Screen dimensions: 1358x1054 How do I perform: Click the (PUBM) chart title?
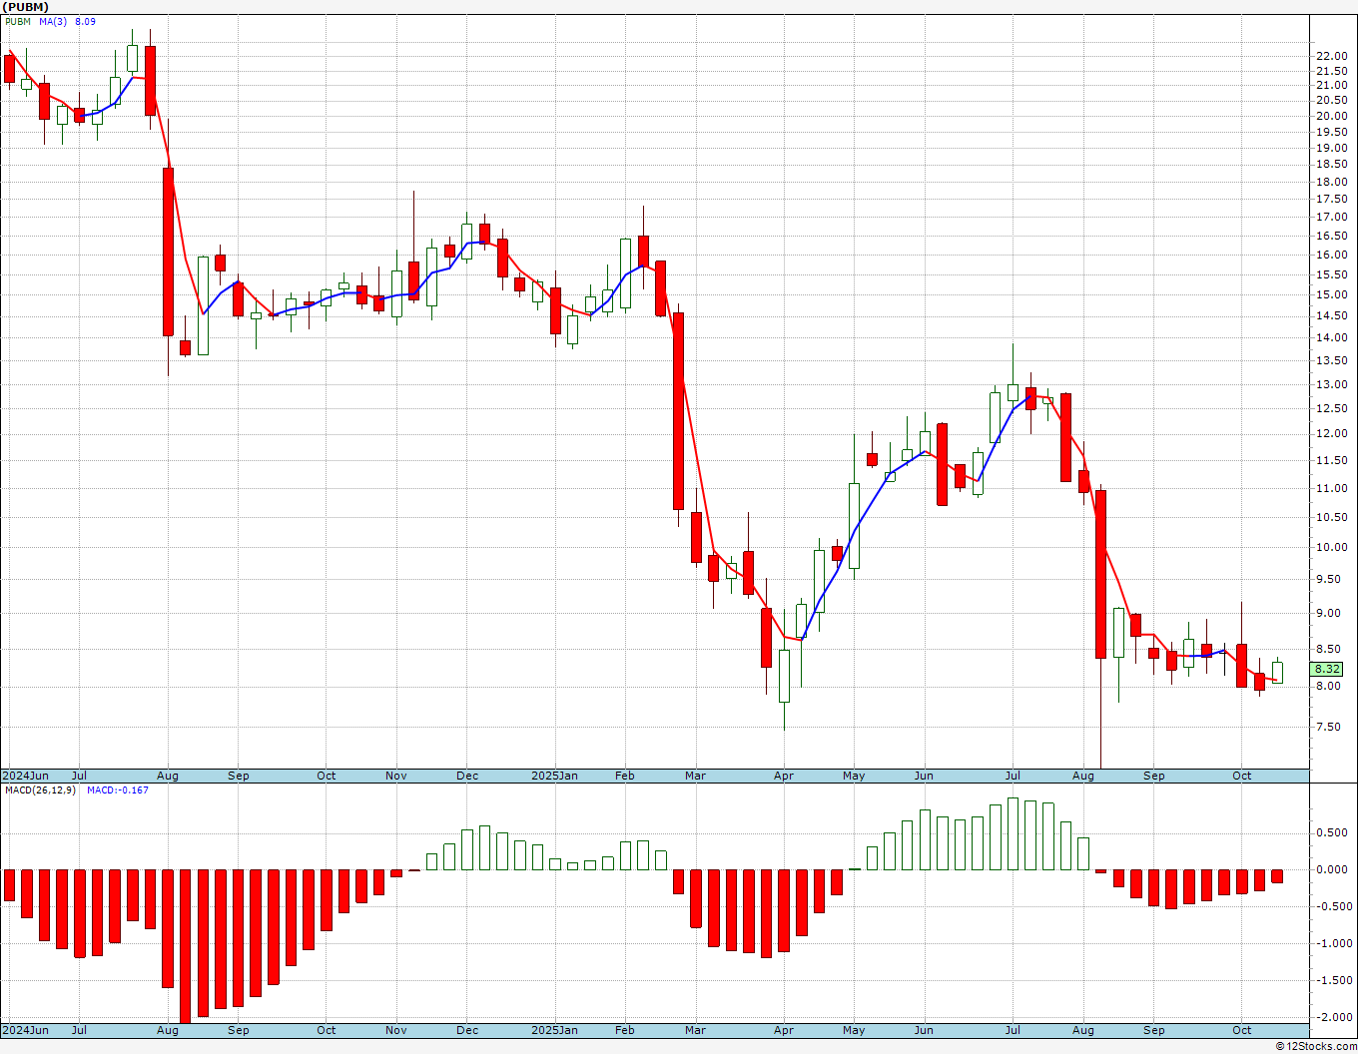tap(26, 7)
